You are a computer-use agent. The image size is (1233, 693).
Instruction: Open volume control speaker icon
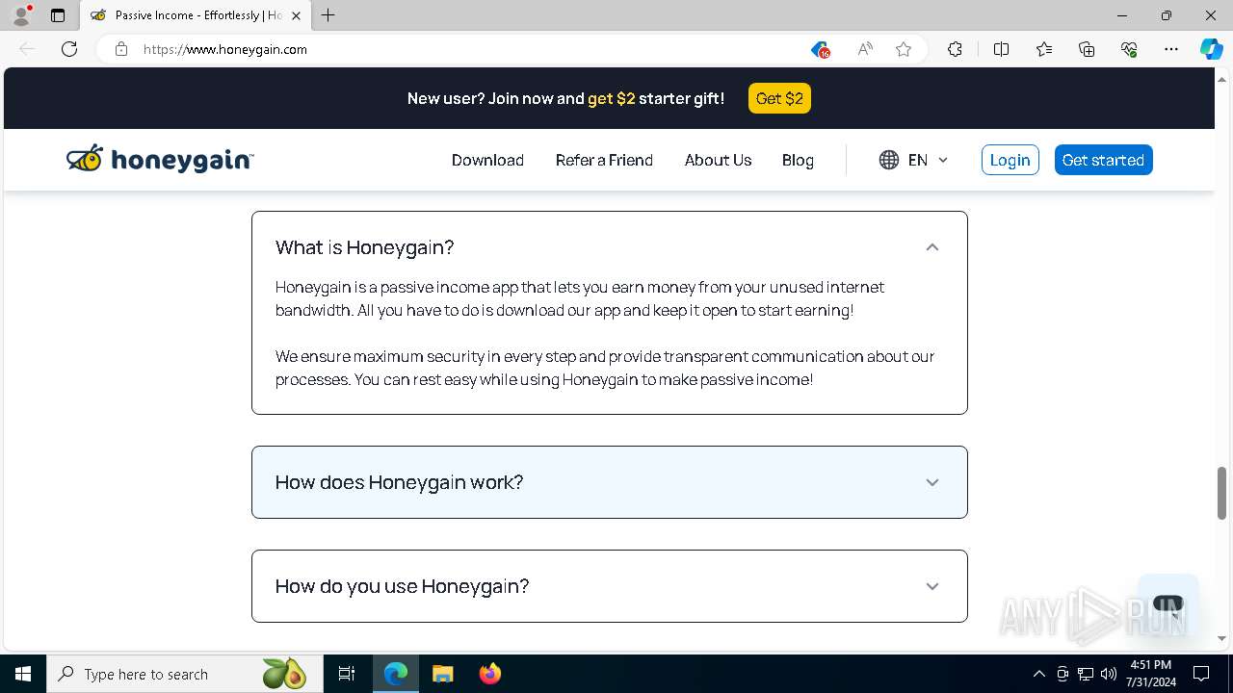[1109, 674]
